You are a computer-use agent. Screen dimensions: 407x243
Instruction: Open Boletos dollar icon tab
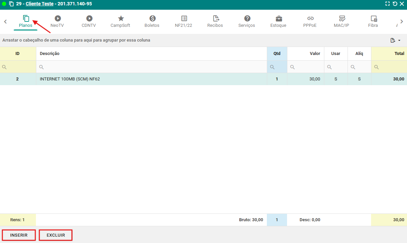152,18
